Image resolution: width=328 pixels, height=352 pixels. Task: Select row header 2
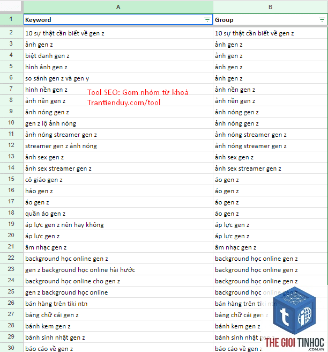coord(11,33)
